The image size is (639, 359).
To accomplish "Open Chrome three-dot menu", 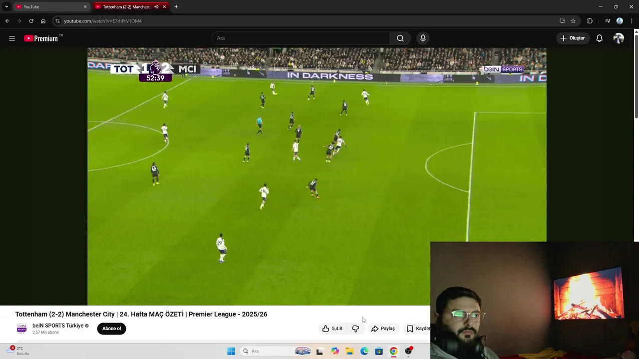I will coord(632,21).
